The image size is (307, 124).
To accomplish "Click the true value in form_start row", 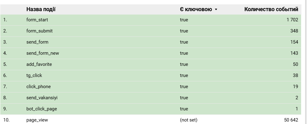I will (184, 20).
